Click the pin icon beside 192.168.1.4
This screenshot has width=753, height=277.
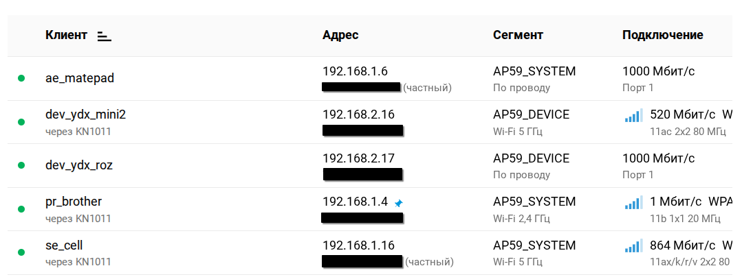399,203
